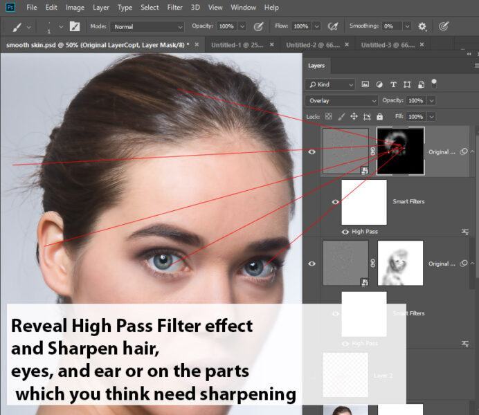Click the layer Opacity value field
This screenshot has height=415, width=479.
[416, 100]
